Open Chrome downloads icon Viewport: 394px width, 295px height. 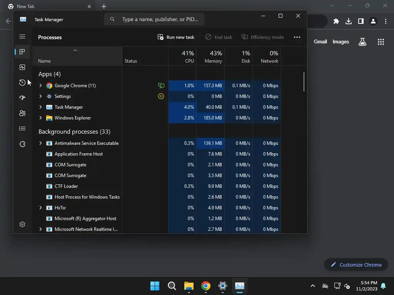(348, 22)
